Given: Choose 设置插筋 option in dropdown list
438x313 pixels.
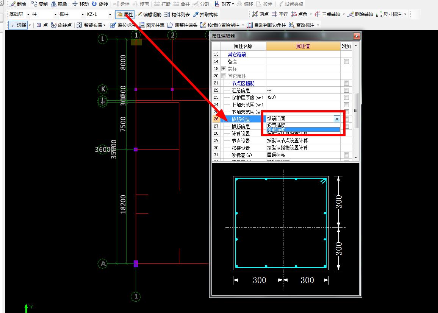Looking at the screenshot, I should click(x=303, y=125).
